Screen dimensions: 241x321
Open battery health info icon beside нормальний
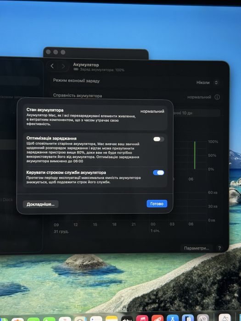click(x=217, y=97)
